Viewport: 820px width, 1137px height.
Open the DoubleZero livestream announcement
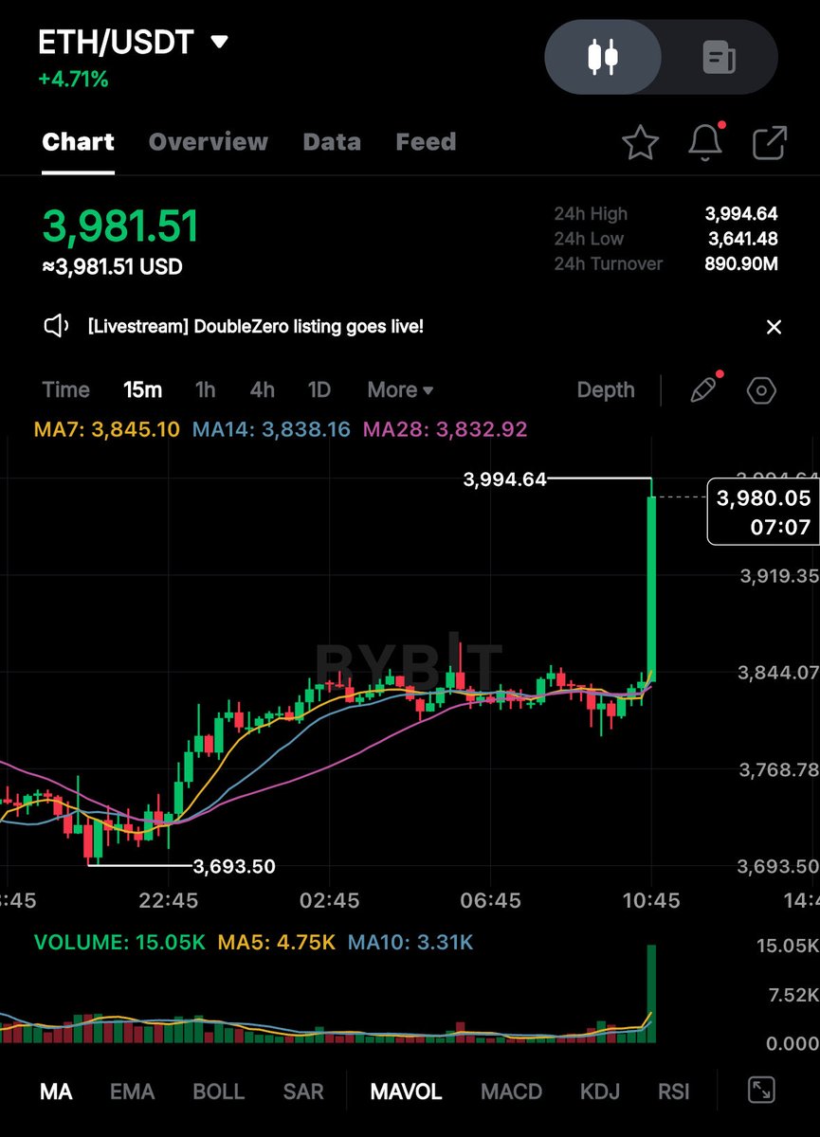(255, 327)
